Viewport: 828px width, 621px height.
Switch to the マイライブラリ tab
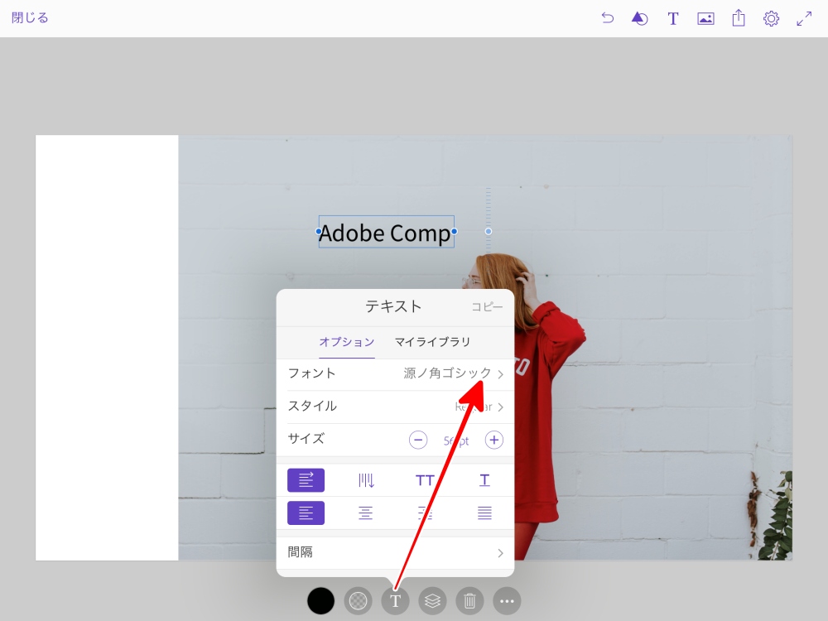pyautogui.click(x=432, y=342)
